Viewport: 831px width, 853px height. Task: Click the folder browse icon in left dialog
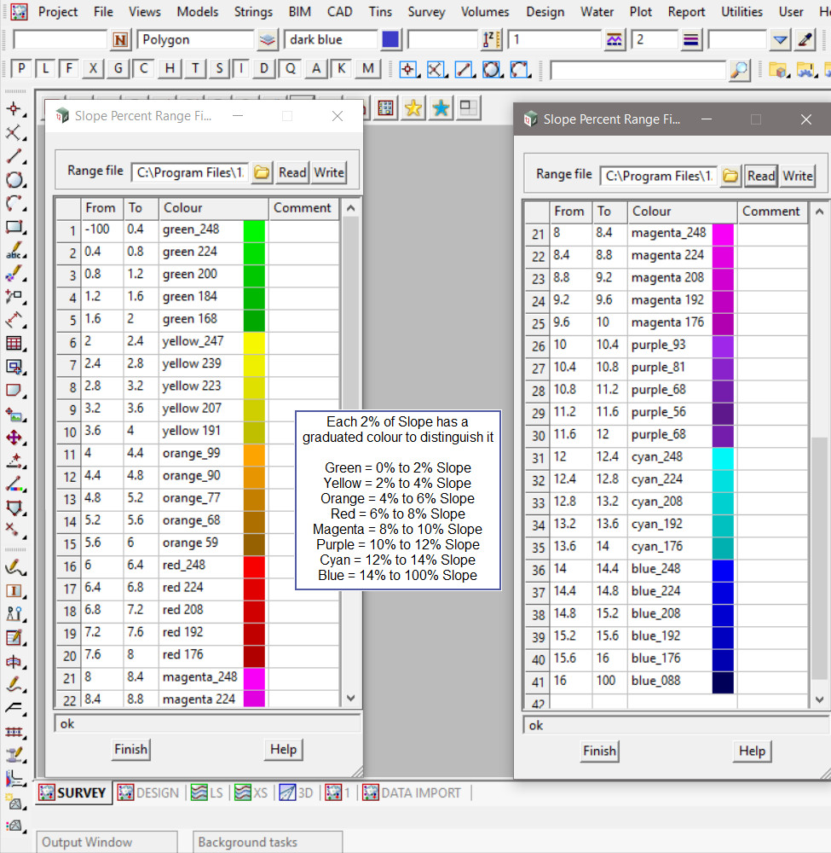click(x=262, y=172)
